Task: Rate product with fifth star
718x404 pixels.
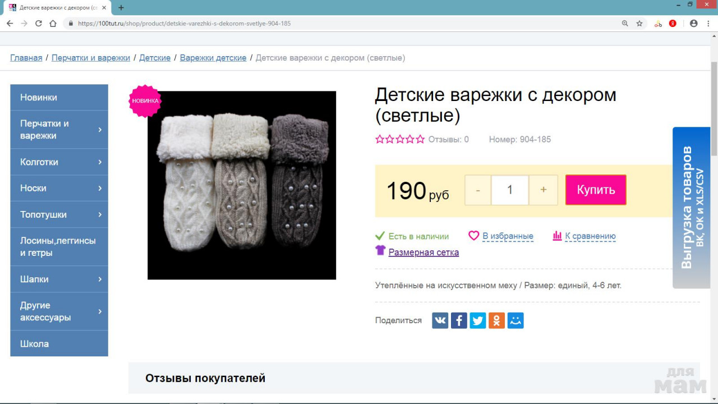Action: point(420,139)
